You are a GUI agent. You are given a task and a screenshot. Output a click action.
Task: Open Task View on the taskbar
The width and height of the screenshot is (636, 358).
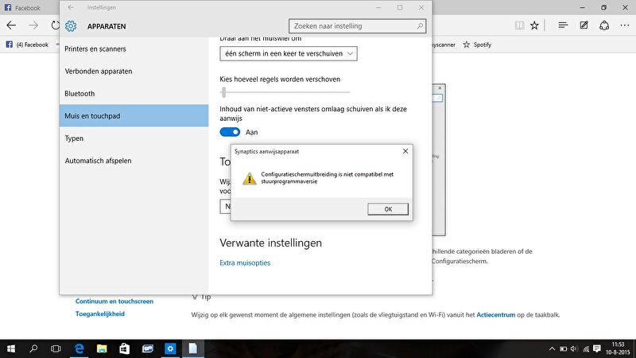point(56,348)
